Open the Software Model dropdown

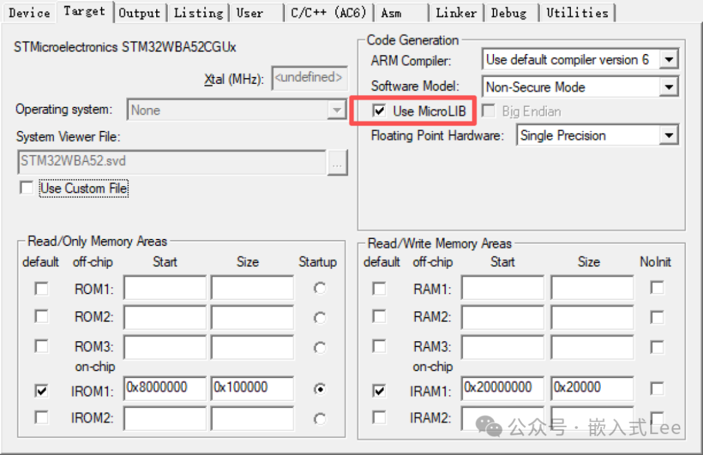click(x=669, y=87)
